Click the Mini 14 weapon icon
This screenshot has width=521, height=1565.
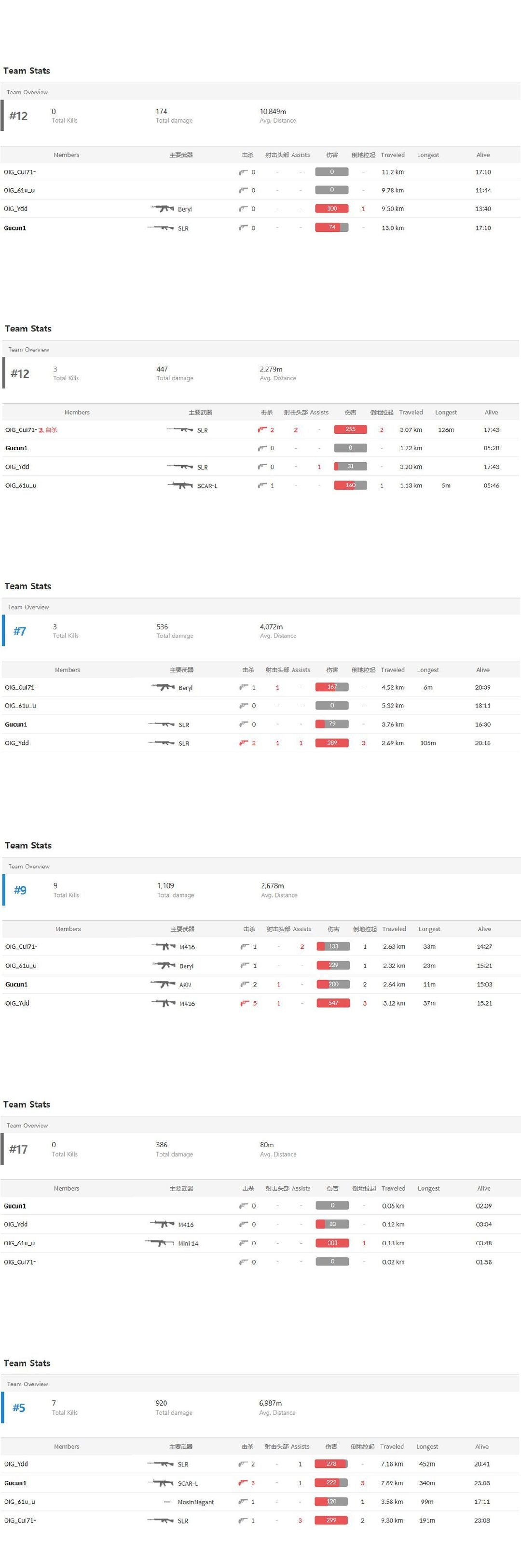[160, 1243]
